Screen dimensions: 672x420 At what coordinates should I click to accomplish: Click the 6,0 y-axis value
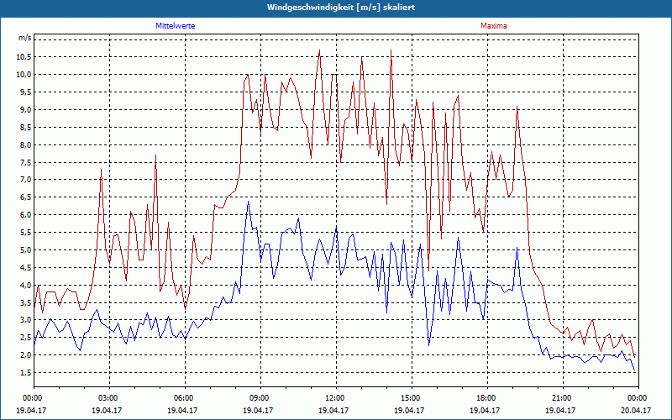(x=25, y=215)
